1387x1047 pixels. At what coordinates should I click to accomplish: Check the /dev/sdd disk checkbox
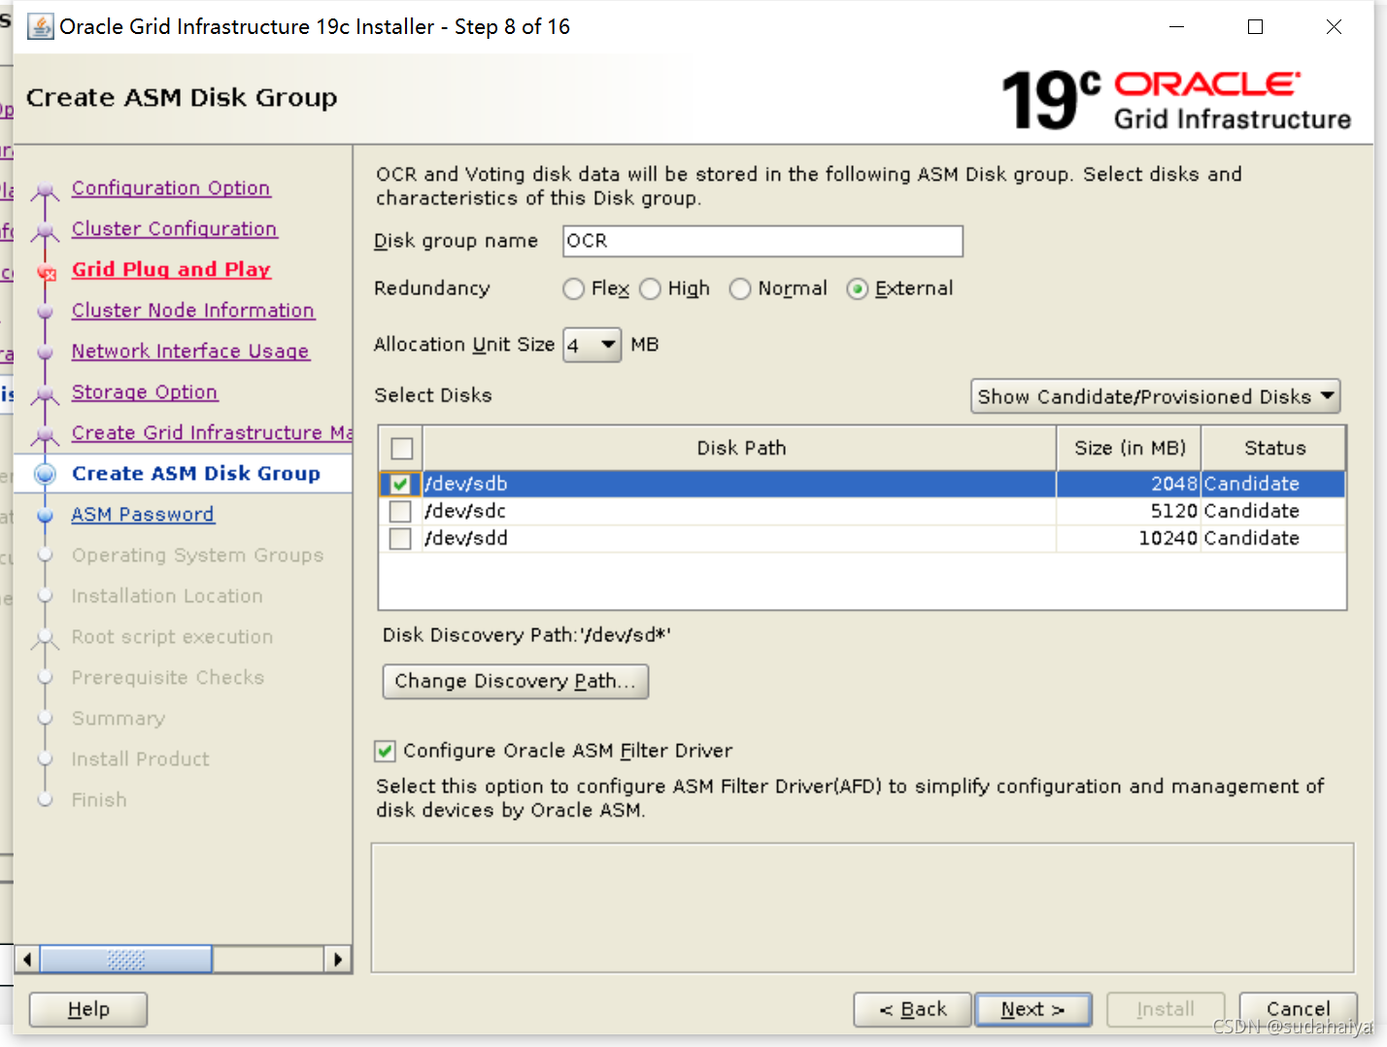click(399, 538)
